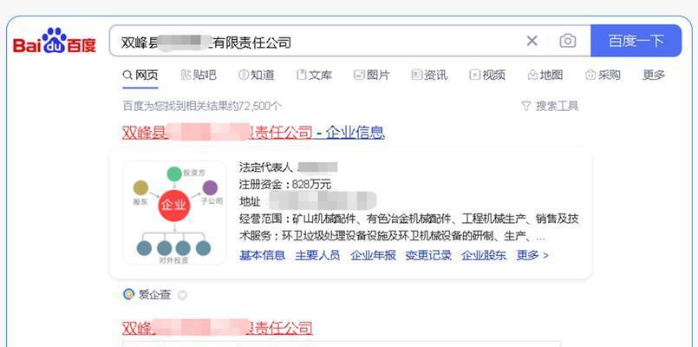Image resolution: width=698 pixels, height=347 pixels.
Task: Open first result 企业信息 title link
Action: [x=253, y=132]
